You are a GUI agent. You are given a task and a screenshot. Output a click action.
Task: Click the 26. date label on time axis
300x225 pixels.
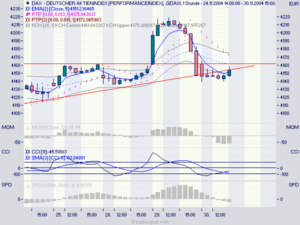pyautogui.click(x=108, y=215)
